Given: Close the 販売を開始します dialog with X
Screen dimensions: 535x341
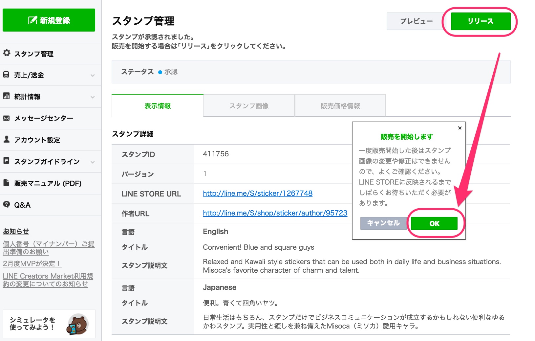Looking at the screenshot, I should (460, 128).
